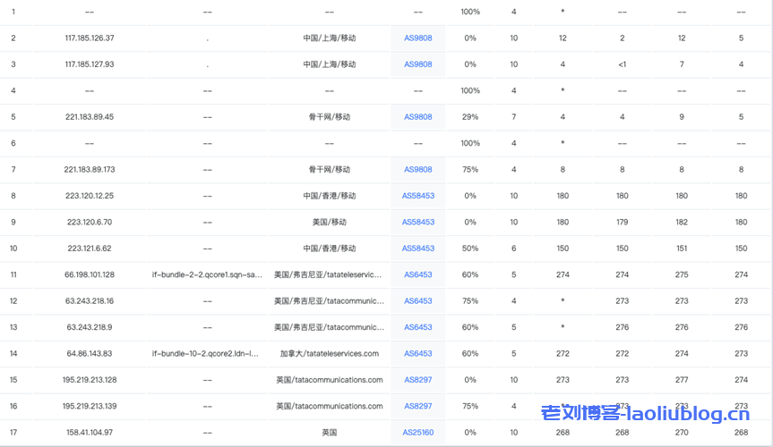Click the IP address 158.41.104.97
Image resolution: width=773 pixels, height=447 pixels.
[x=90, y=433]
